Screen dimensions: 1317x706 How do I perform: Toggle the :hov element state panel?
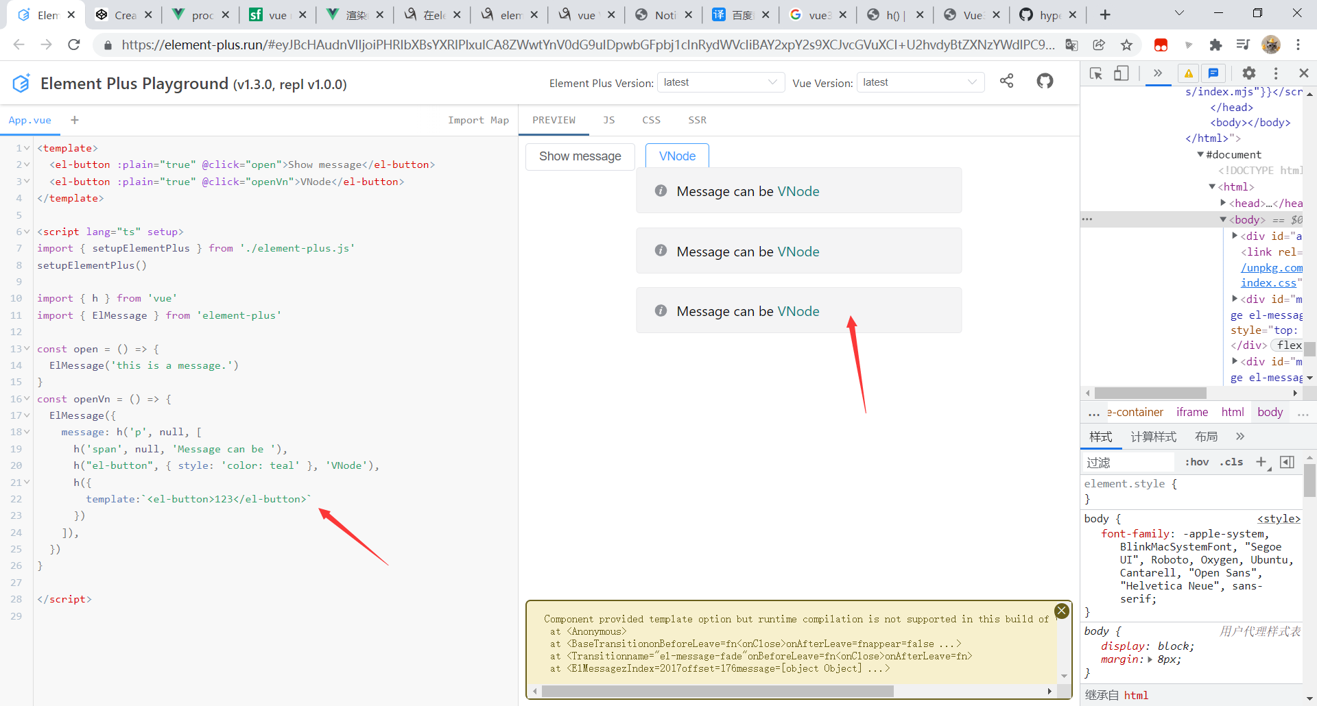pos(1197,462)
